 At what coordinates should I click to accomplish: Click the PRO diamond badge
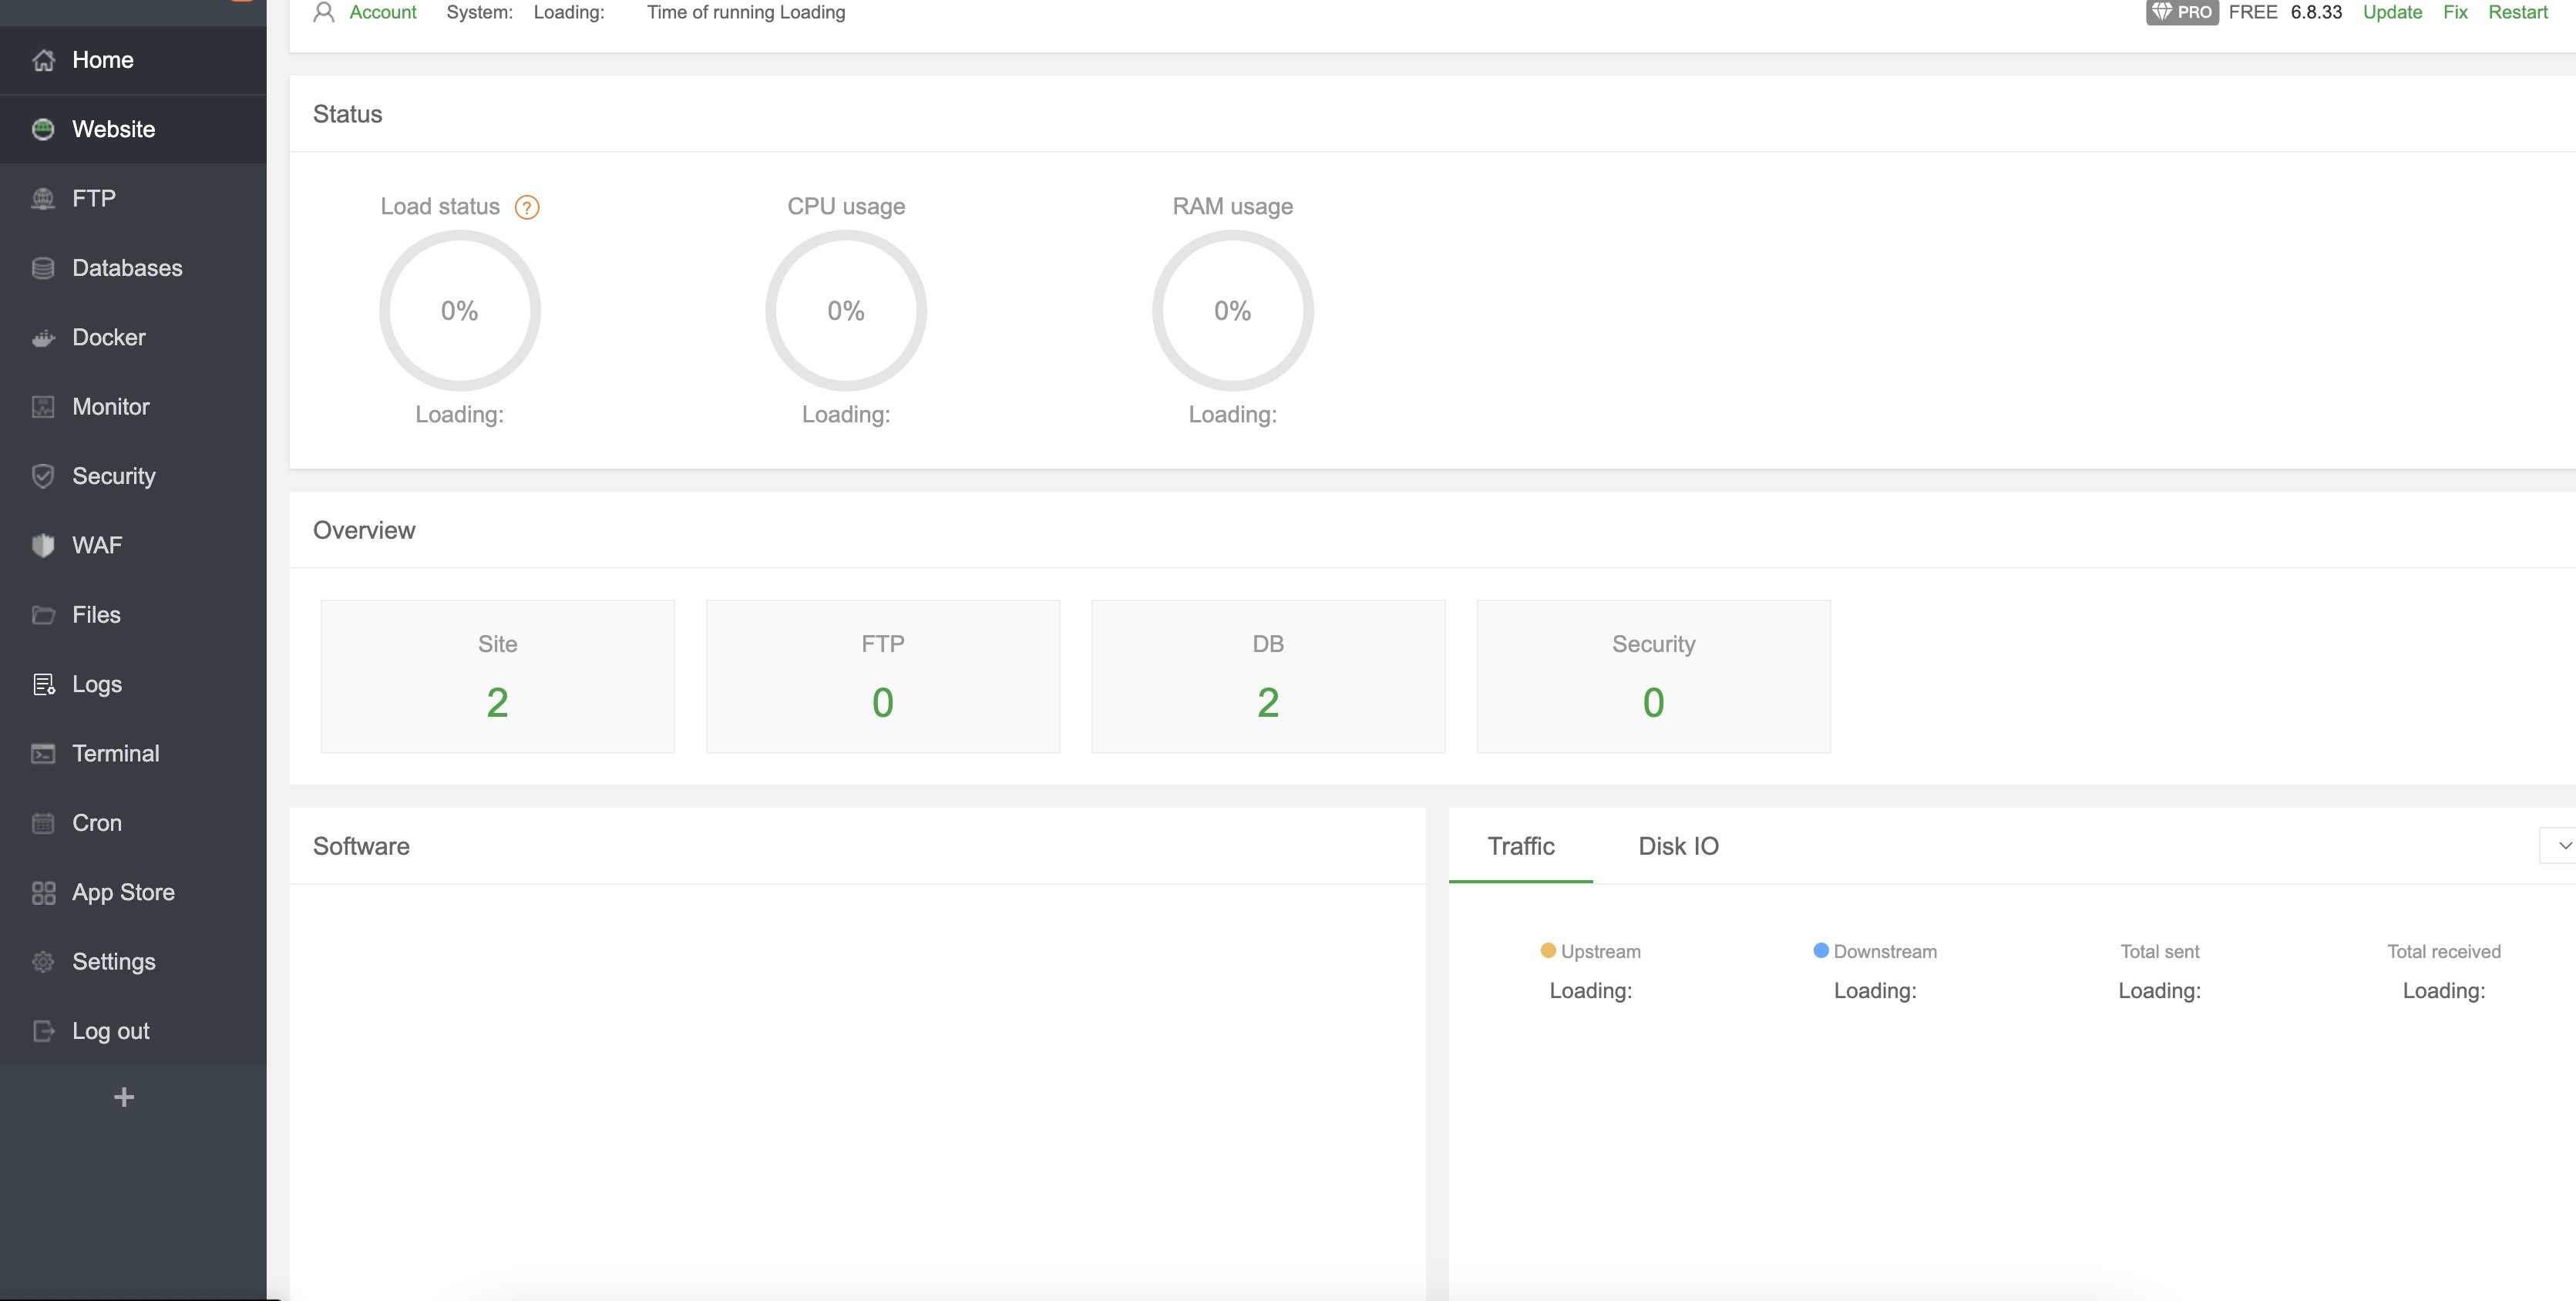point(2181,12)
